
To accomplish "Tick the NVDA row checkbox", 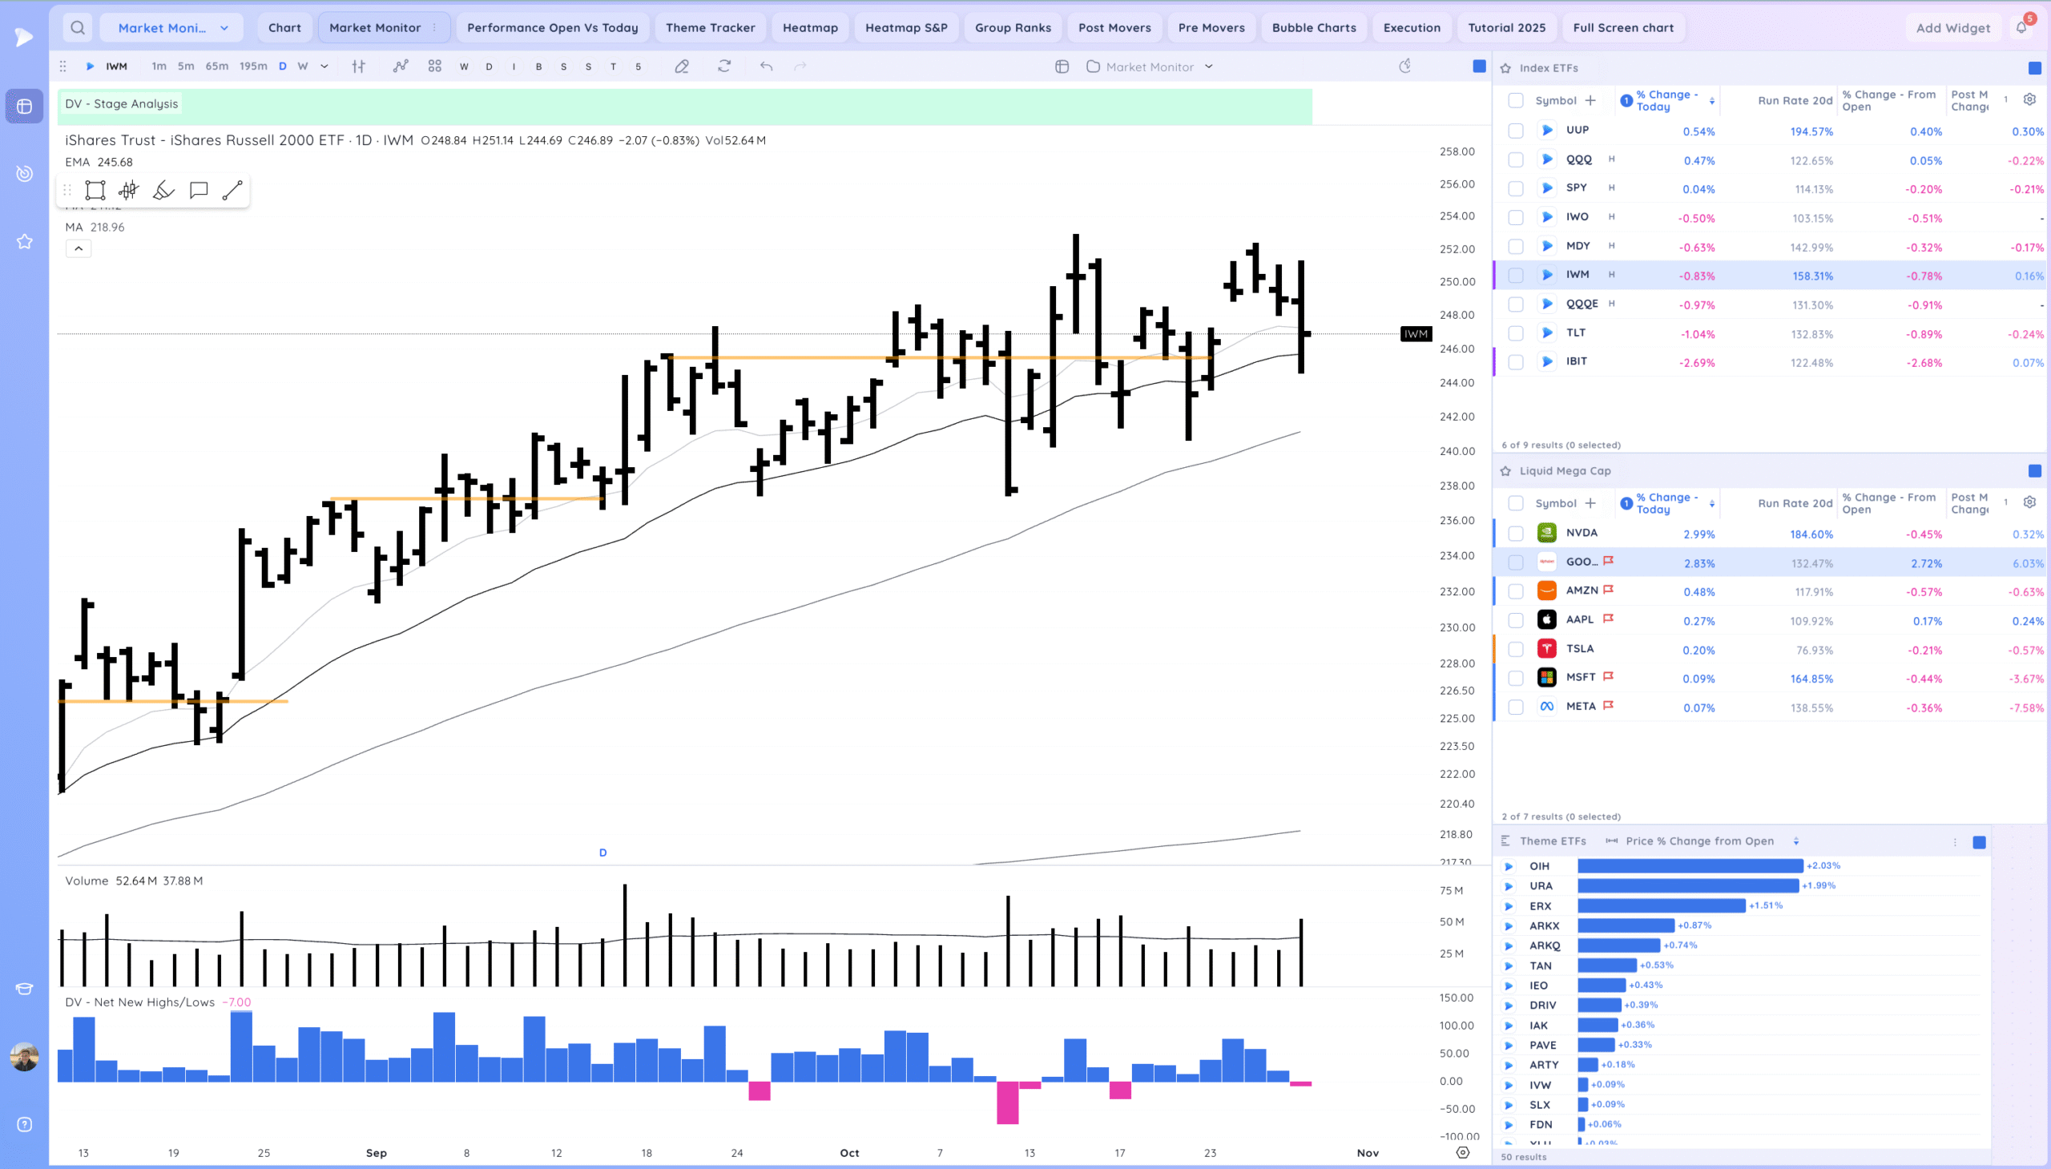I will 1516,534.
